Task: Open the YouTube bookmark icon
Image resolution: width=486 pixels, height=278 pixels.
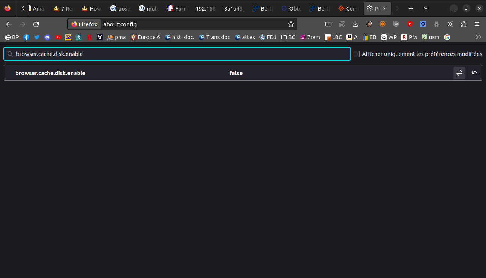Action: [58, 37]
